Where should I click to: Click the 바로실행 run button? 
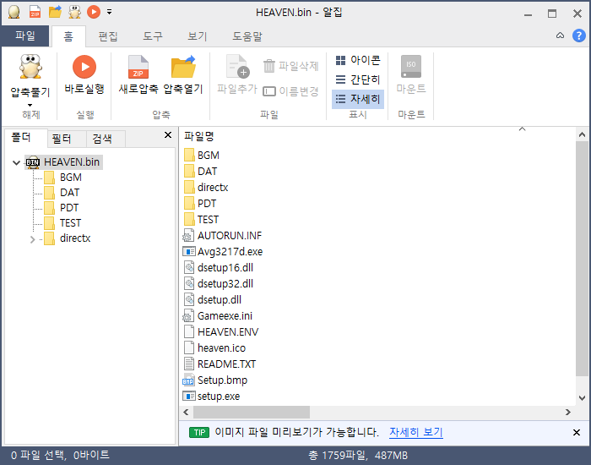pyautogui.click(x=84, y=74)
